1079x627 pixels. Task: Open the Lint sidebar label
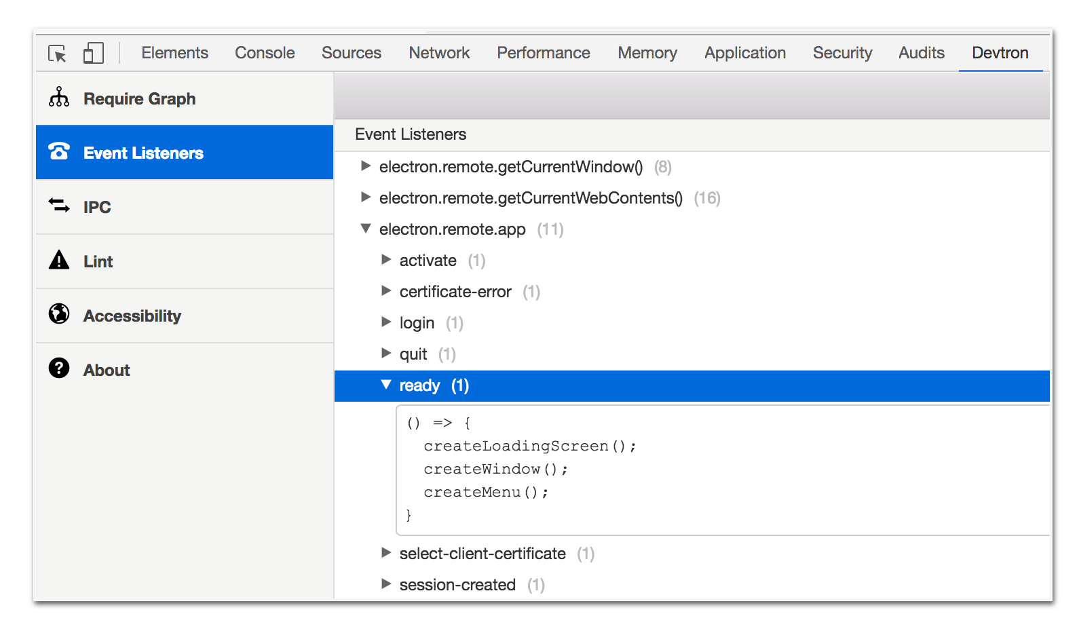pos(98,262)
